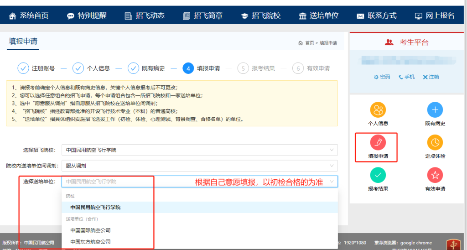The image size is (467, 250).
Task: Open the 填报申请 red pencil icon
Action: pos(378,143)
